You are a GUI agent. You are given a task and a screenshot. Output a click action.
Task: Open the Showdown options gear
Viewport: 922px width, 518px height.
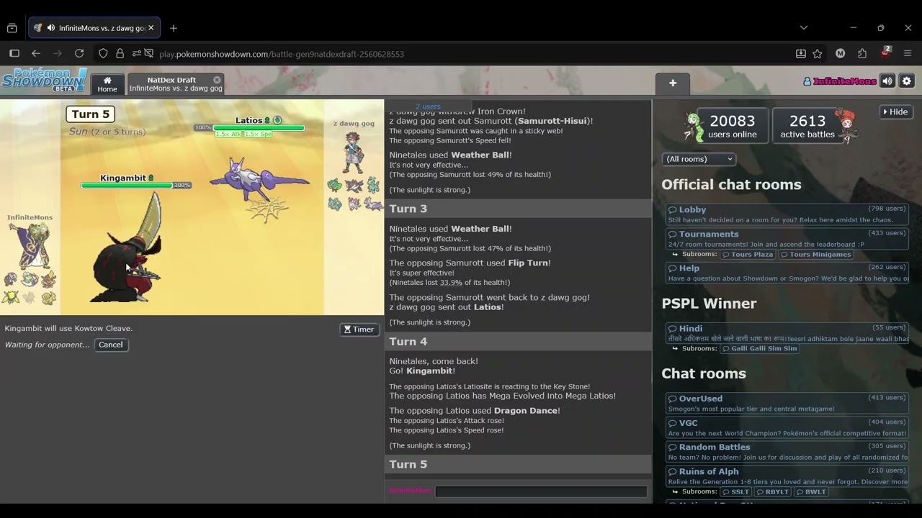[x=907, y=81]
